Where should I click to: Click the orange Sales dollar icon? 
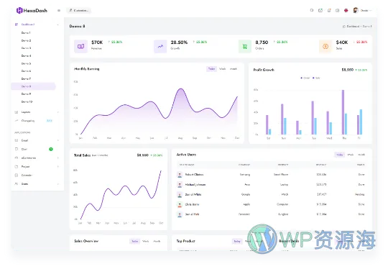click(x=325, y=46)
